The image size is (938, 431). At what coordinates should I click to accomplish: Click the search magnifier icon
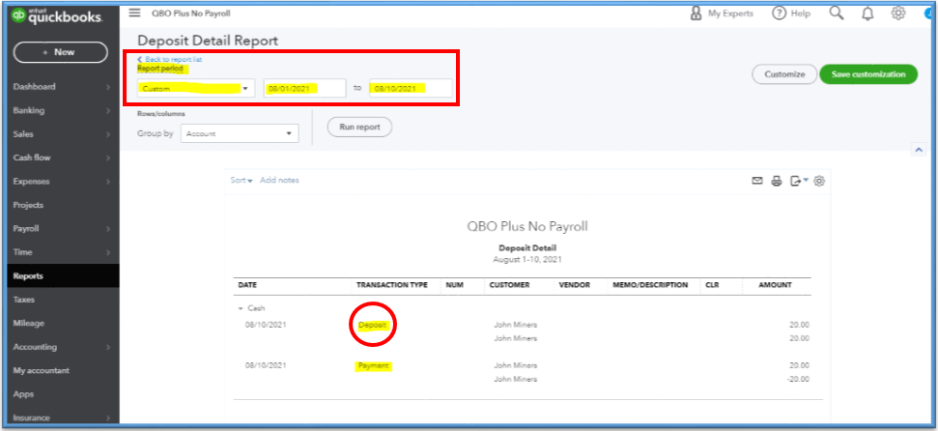point(837,14)
